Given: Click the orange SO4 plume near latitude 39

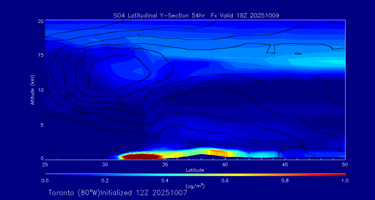Looking at the screenshot, I should (x=219, y=152).
